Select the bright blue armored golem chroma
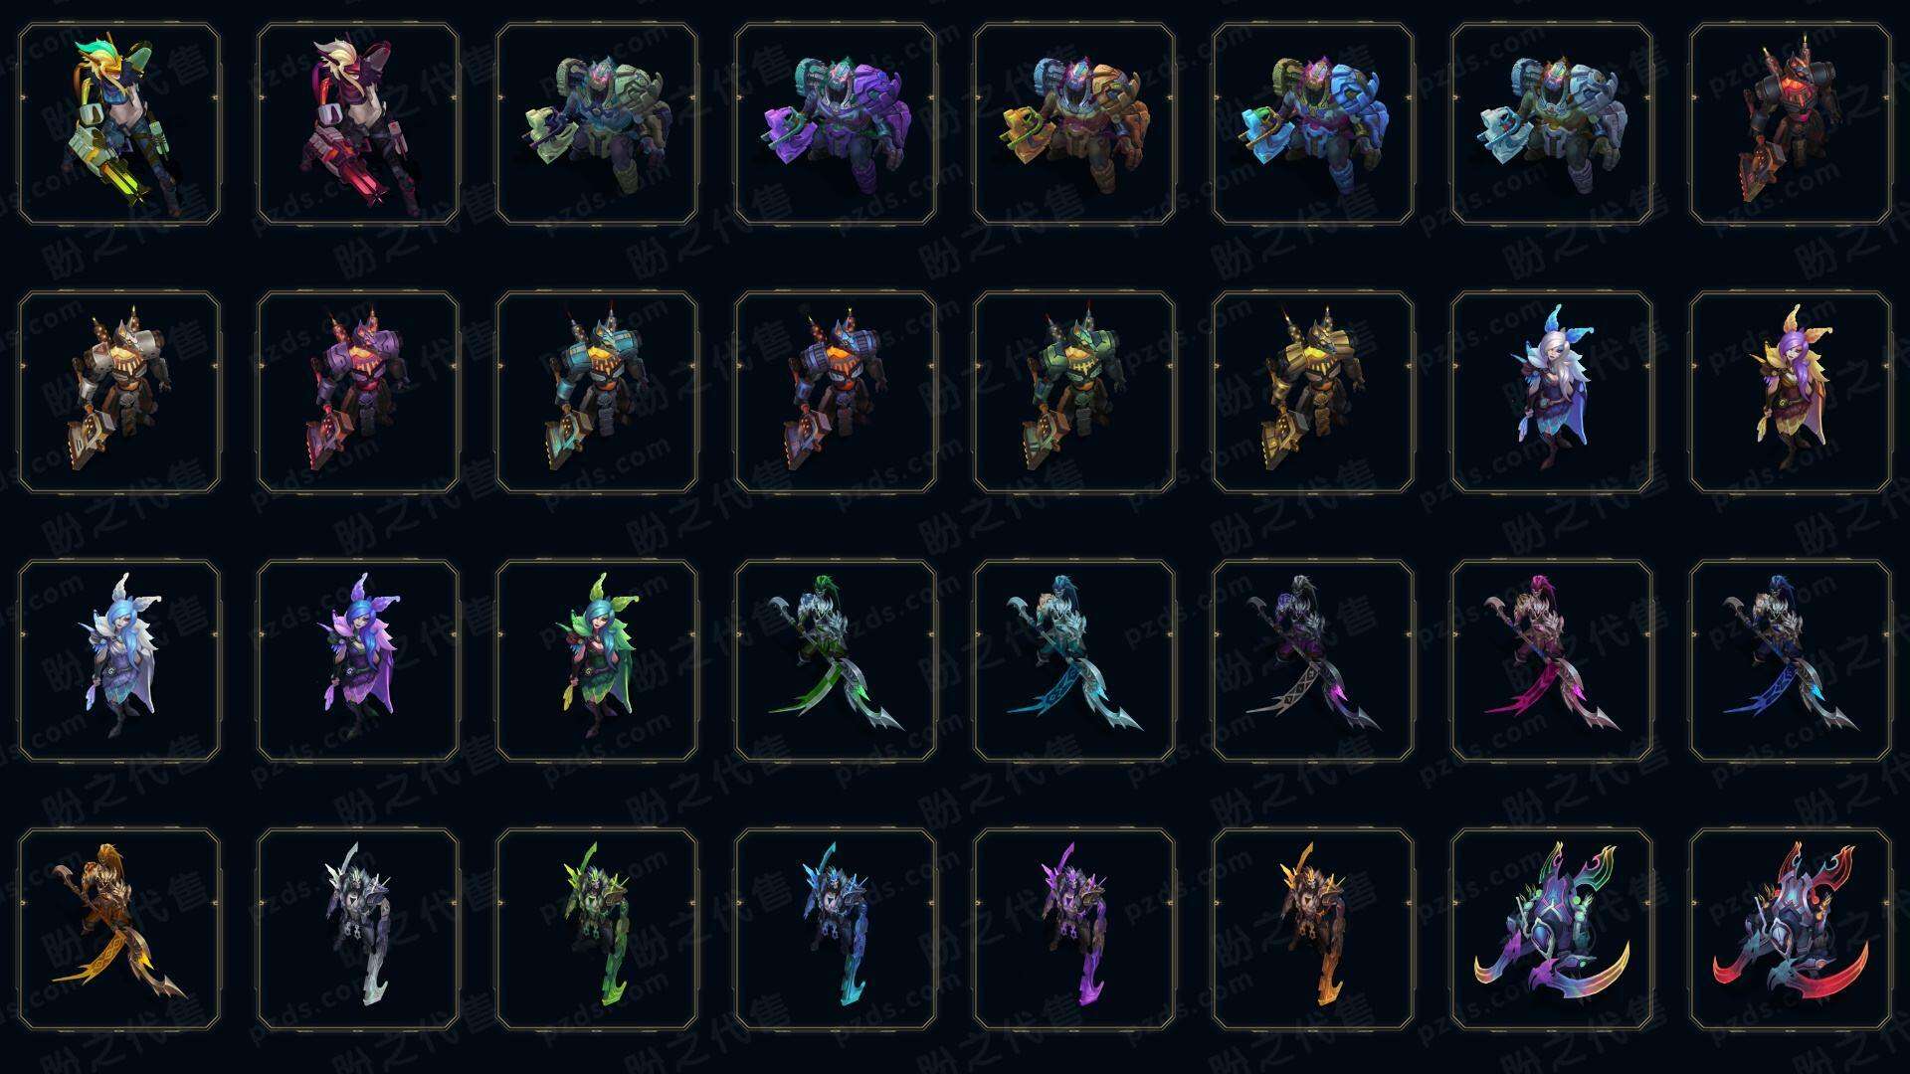1910x1074 pixels. 1313,123
